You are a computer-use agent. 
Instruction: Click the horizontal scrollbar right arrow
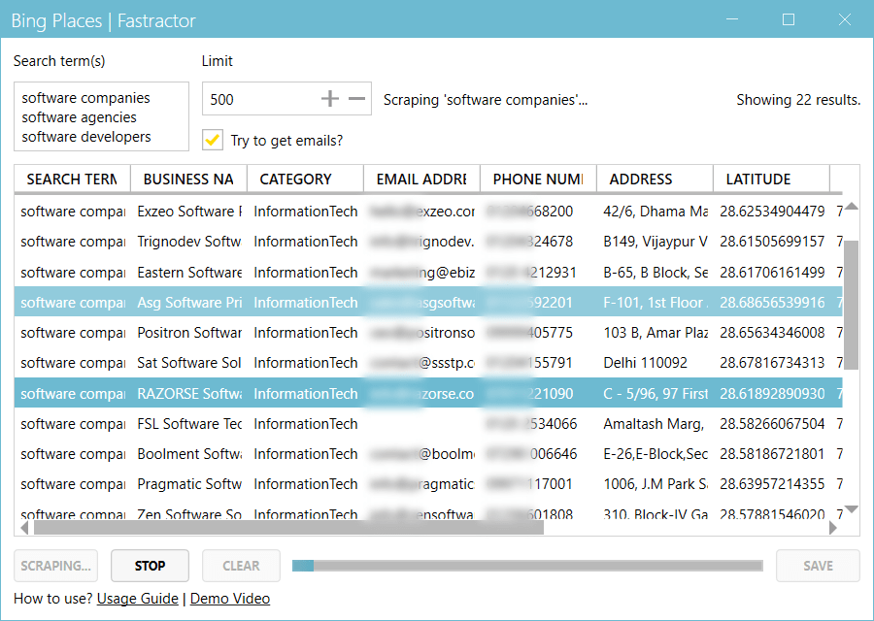[833, 527]
